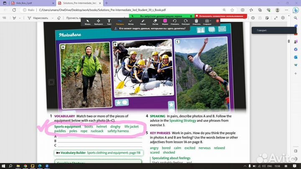Open the who-can-see-shared-data notice
The image size is (301, 169).
pos(150,28)
